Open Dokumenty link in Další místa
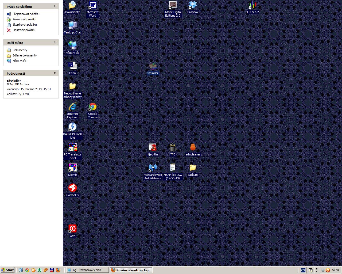Image resolution: width=342 pixels, height=274 pixels. pyautogui.click(x=20, y=50)
